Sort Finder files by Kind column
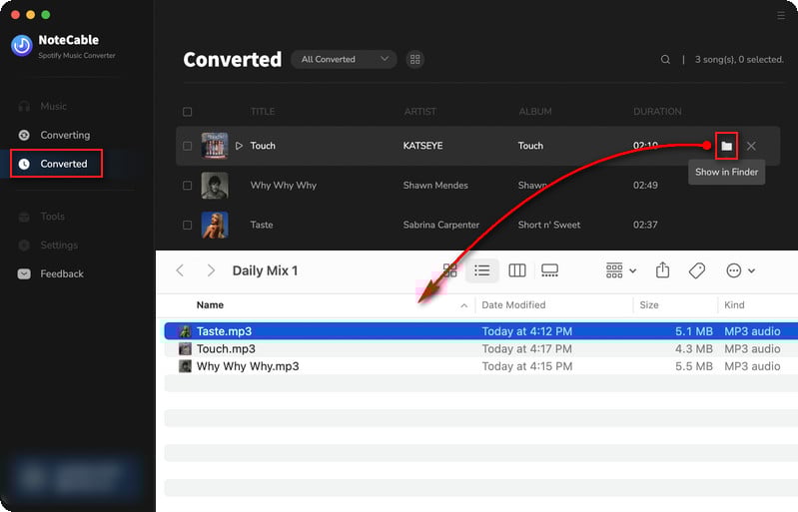The height and width of the screenshot is (512, 798). click(734, 305)
